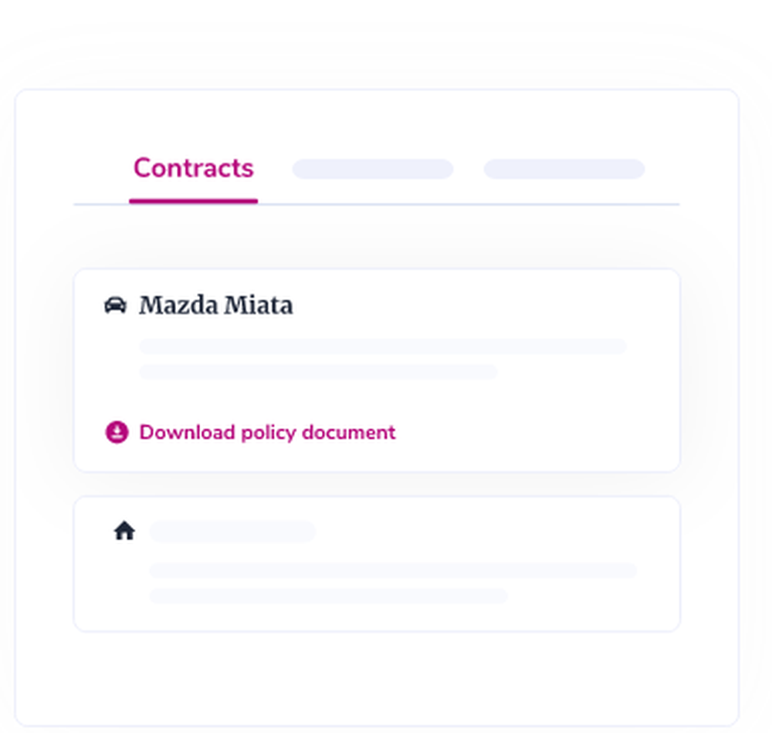Click longer placeholder line under Mazda Miata

(382, 346)
